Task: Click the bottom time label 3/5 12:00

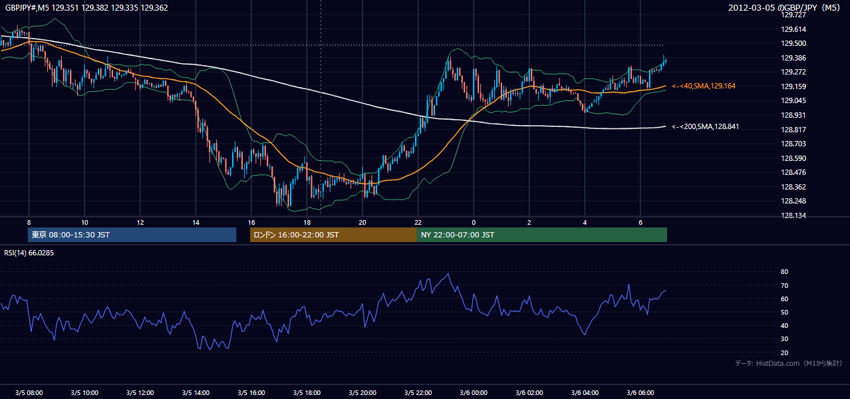Action: pyautogui.click(x=140, y=393)
